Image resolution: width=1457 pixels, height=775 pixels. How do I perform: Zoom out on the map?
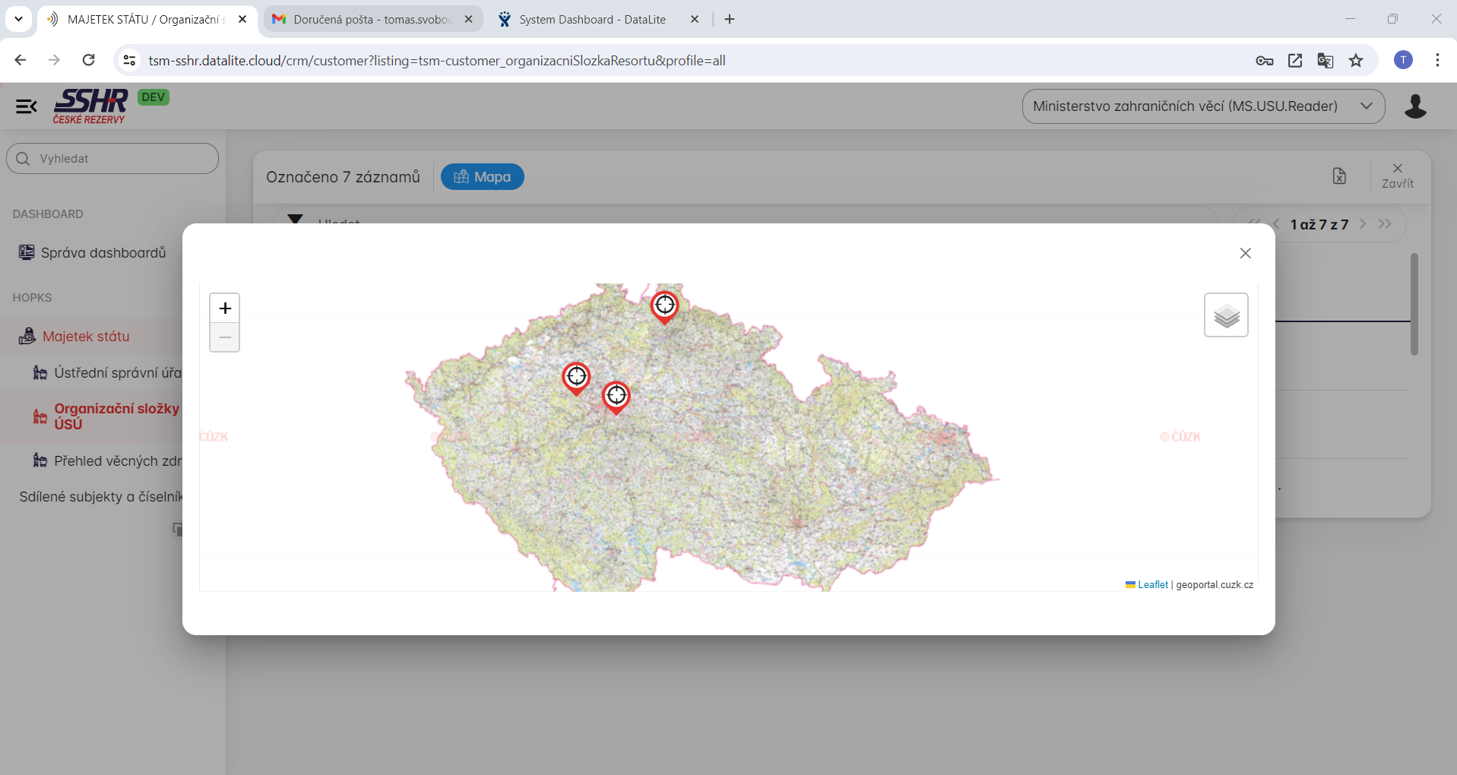click(x=225, y=337)
